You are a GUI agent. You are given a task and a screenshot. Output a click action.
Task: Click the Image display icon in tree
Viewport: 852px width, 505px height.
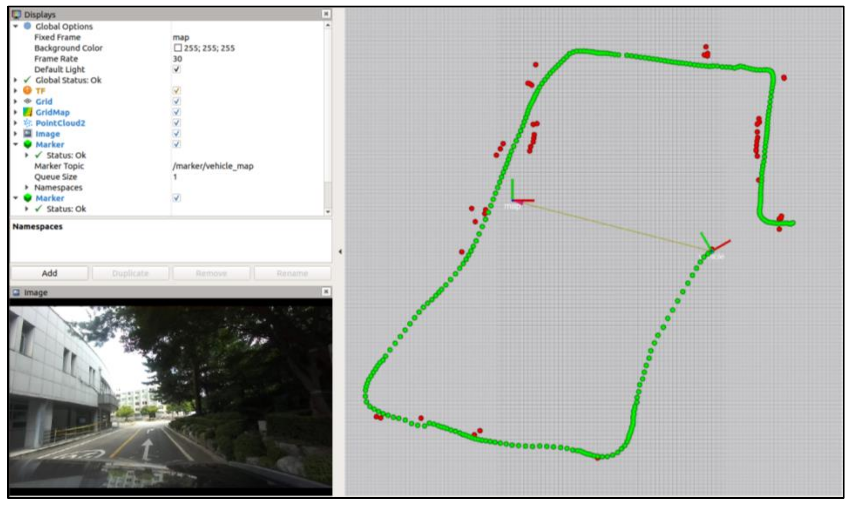click(x=28, y=134)
